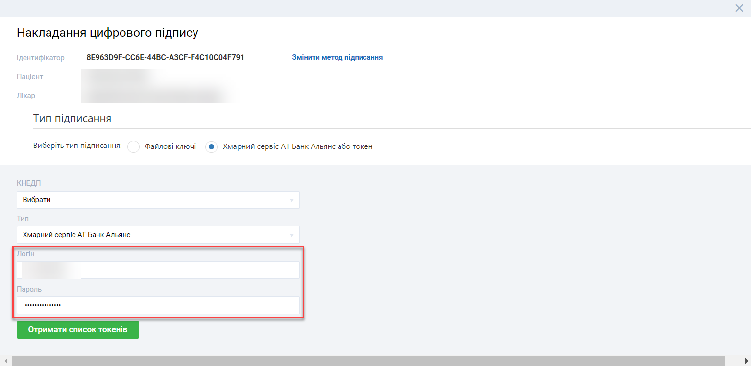This screenshot has height=366, width=751.
Task: Select the 'Файлові ключі' radio button
Action: [x=134, y=147]
